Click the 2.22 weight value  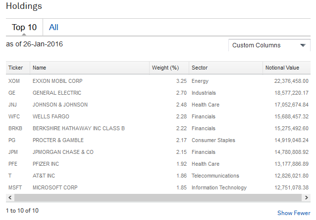[x=181, y=128]
